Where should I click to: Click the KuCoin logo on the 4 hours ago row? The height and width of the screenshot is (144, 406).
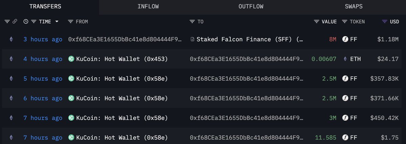pos(71,59)
